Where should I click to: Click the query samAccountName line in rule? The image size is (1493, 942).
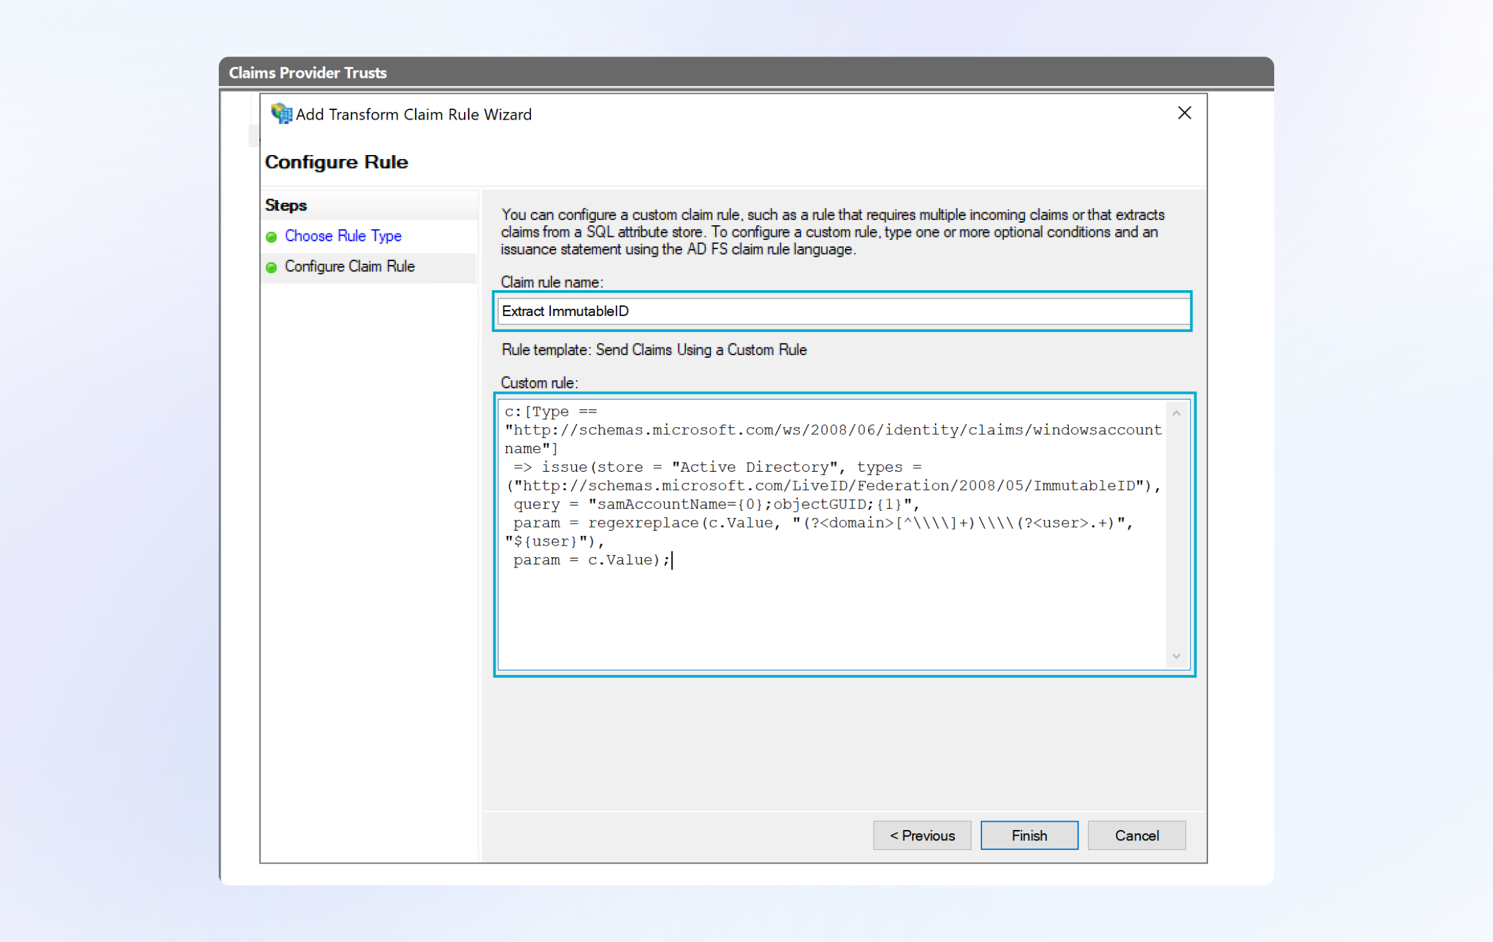pos(716,504)
